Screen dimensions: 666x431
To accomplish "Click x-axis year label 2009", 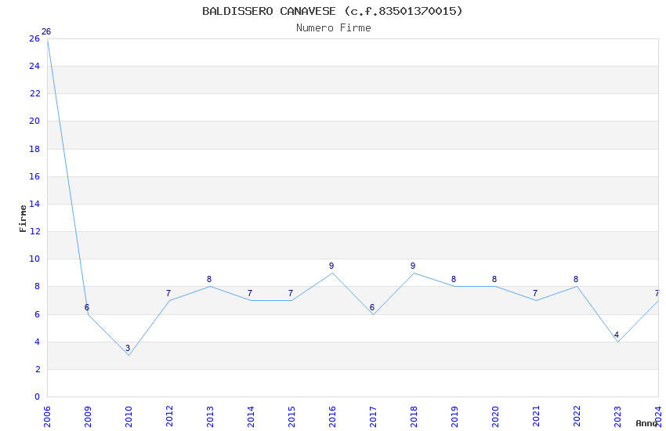I will (x=88, y=417).
